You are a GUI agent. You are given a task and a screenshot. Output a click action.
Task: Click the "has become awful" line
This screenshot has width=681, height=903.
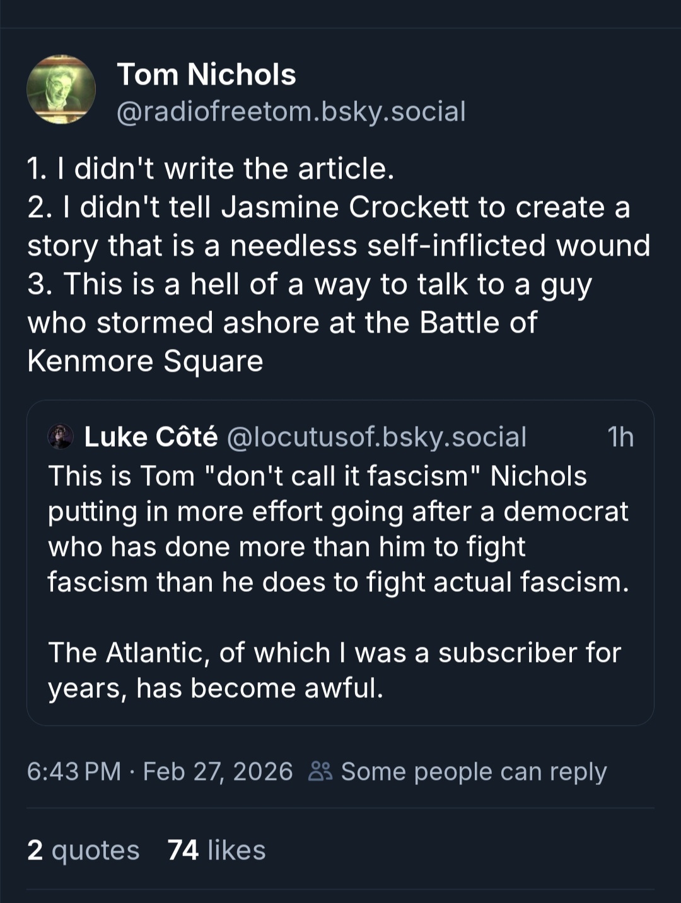(216, 688)
